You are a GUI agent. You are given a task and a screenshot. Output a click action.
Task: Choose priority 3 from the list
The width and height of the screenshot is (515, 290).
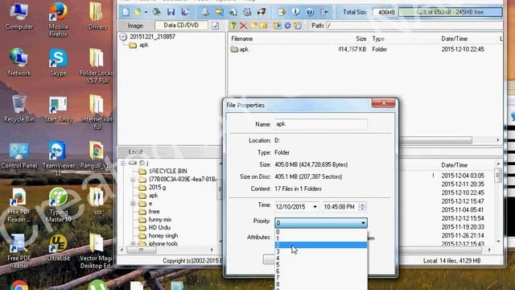click(321, 251)
